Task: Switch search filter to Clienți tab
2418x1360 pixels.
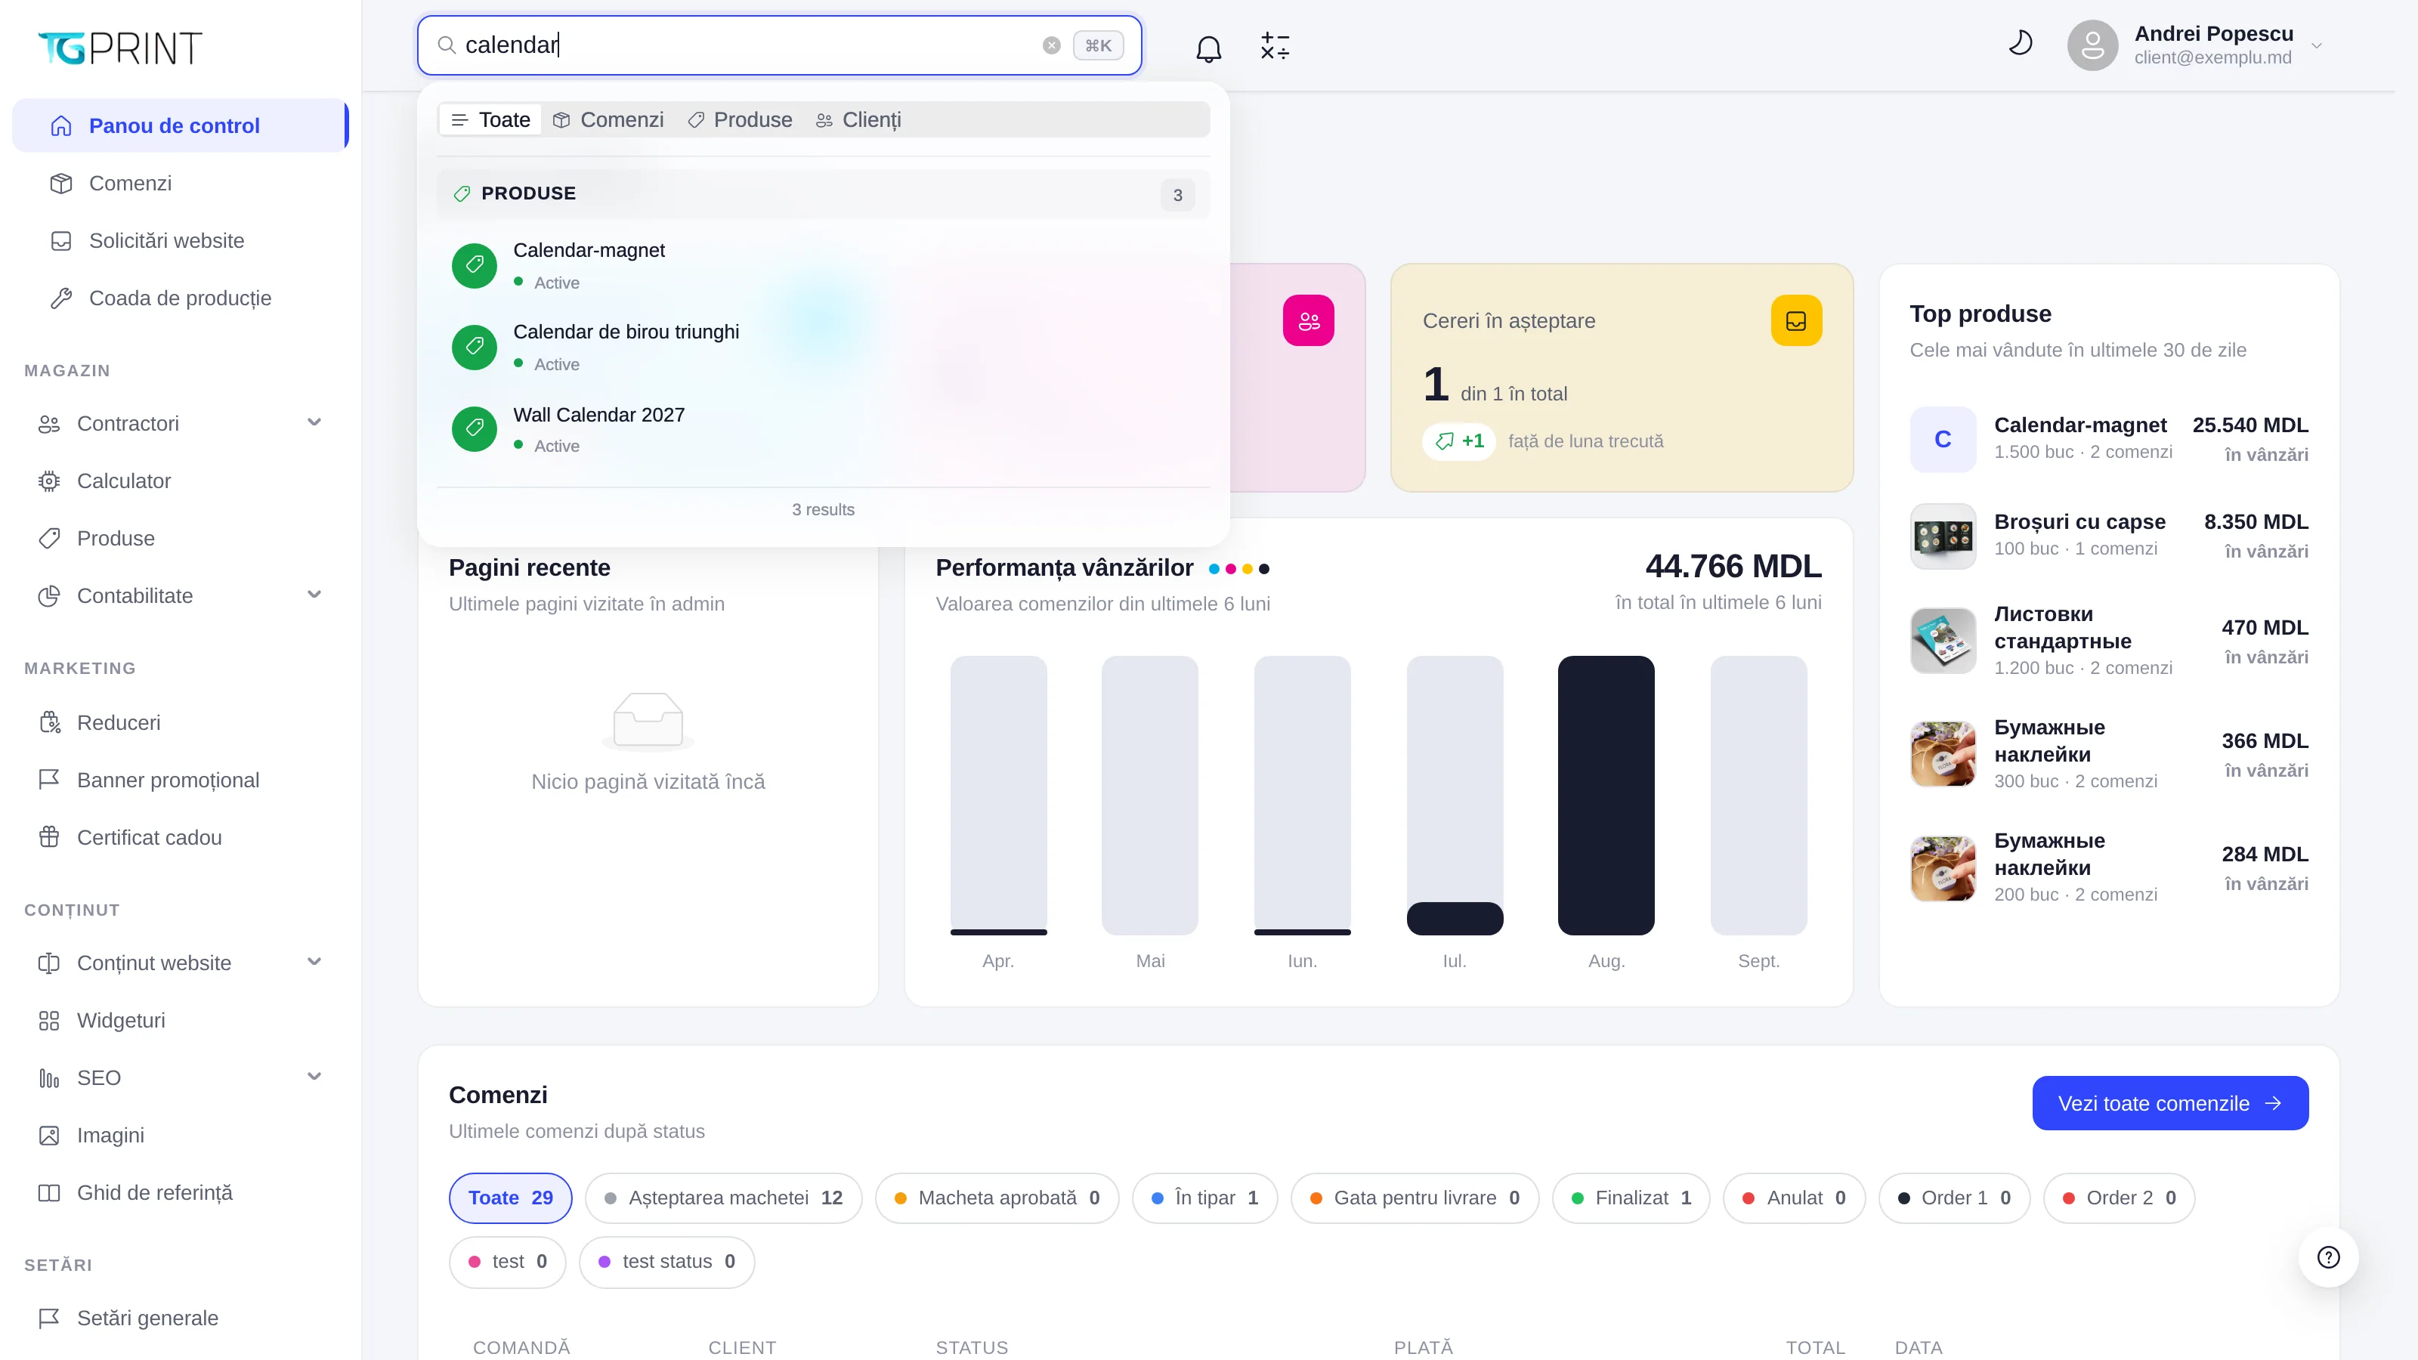Action: point(858,119)
